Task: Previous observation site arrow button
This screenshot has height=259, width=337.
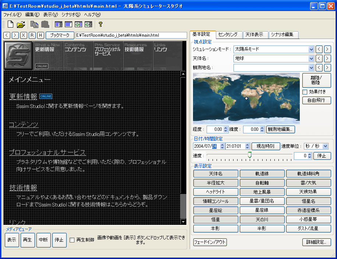Action: pos(319,68)
